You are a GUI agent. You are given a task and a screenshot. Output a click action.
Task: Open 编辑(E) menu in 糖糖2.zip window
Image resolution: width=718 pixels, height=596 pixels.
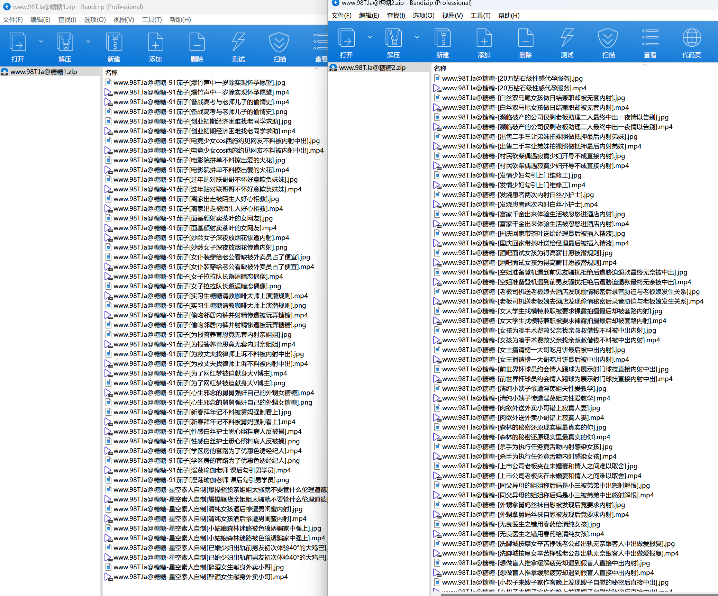(369, 16)
